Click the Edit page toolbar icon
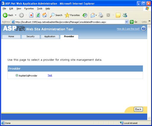 [x=108, y=15]
